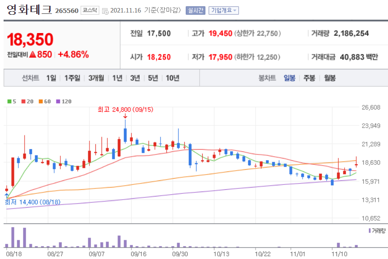Select the 1년 line chart period
Screen dimensions: 388x259
tap(117, 78)
